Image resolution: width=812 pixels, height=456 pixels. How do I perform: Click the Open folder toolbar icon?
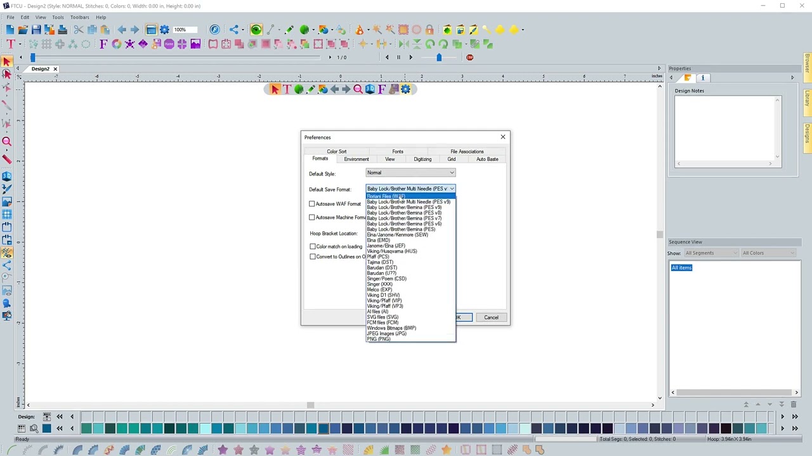pos(23,30)
